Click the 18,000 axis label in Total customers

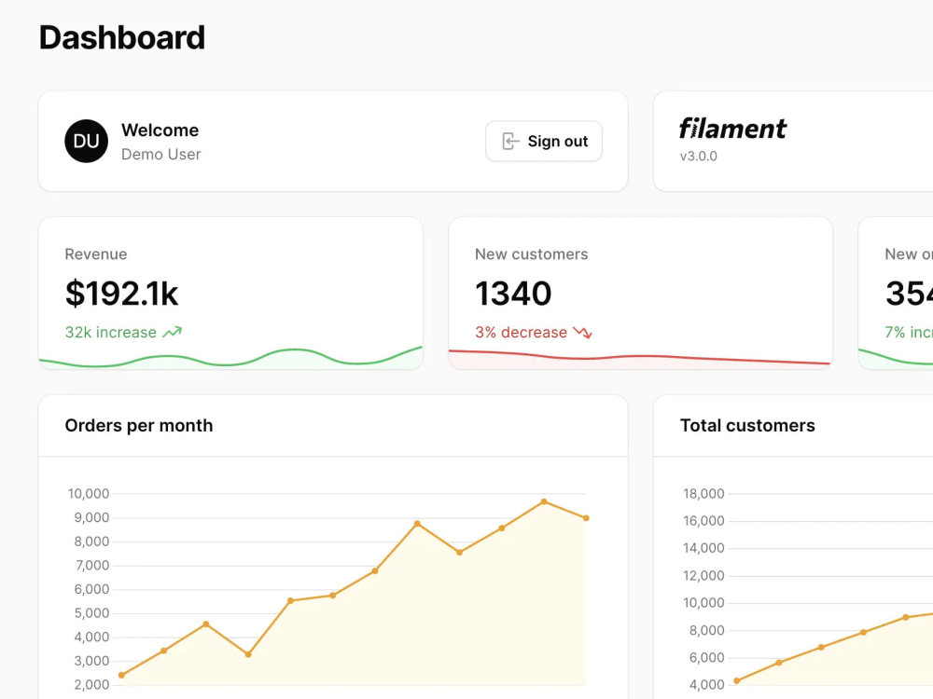pyautogui.click(x=703, y=494)
